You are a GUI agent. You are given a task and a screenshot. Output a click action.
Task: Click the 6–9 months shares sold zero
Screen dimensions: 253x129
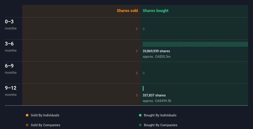click(x=137, y=73)
